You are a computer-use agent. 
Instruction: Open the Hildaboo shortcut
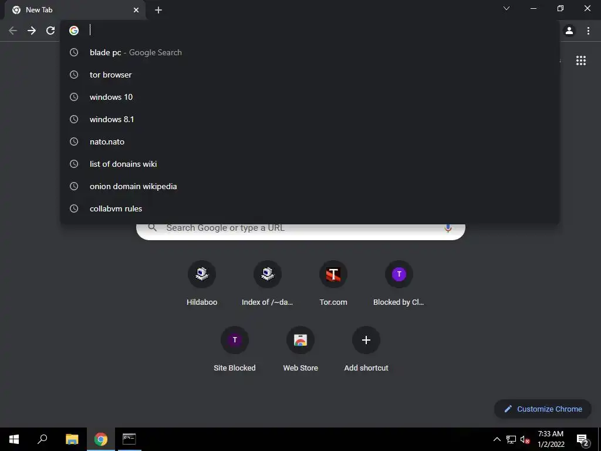(x=202, y=284)
